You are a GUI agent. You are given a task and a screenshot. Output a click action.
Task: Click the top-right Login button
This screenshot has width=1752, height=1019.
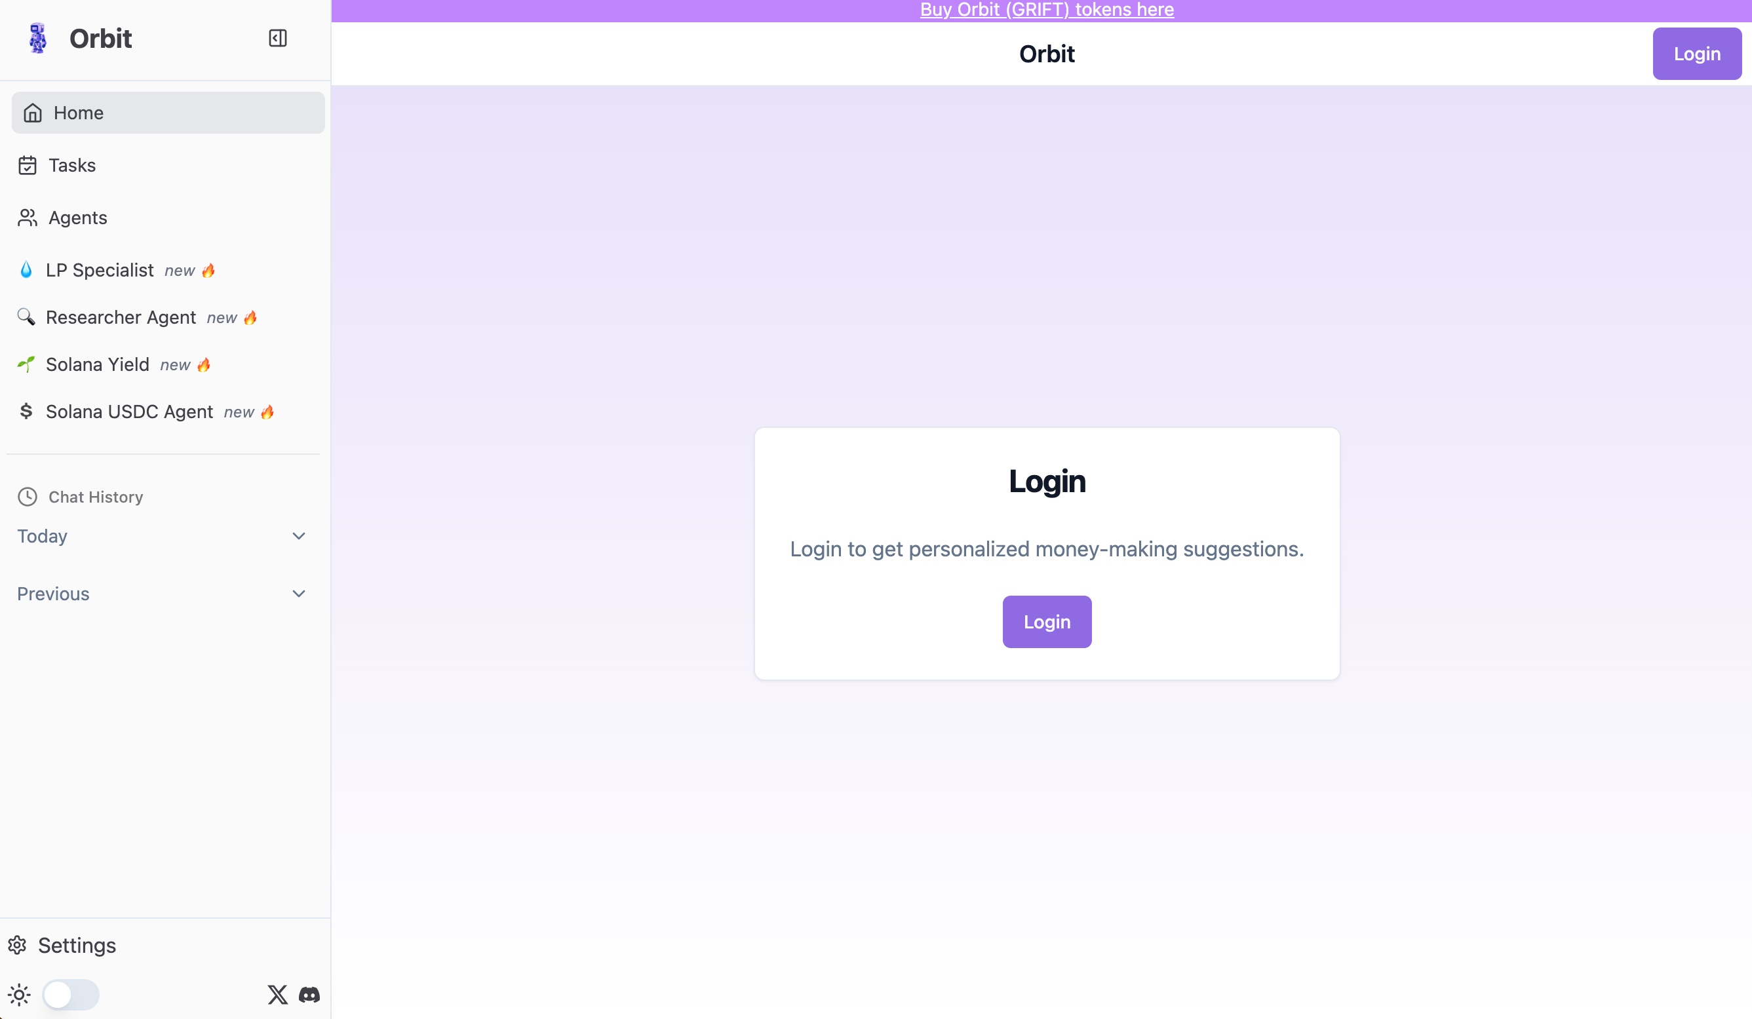click(1697, 54)
